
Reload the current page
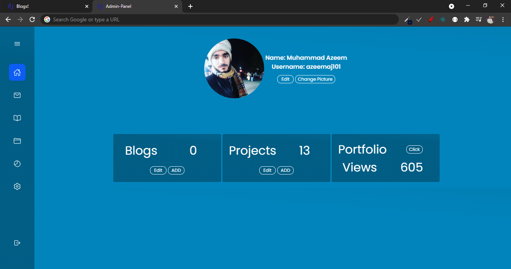coord(32,19)
